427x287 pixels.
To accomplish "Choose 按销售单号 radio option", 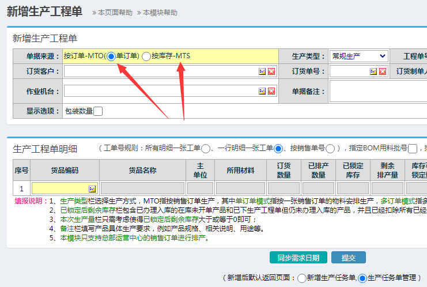I will coord(330,149).
